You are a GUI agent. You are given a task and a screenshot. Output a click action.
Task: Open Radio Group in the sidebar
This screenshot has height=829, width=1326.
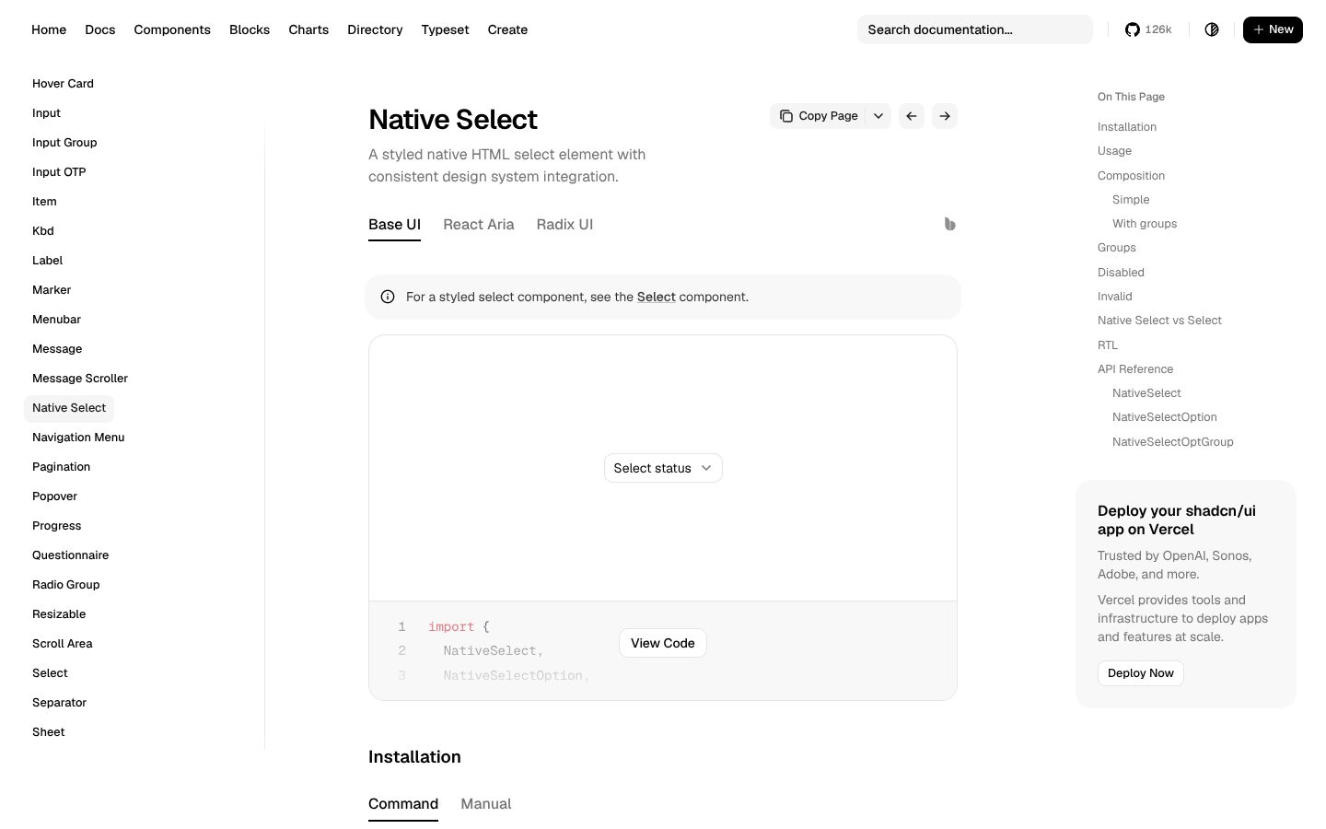point(66,585)
